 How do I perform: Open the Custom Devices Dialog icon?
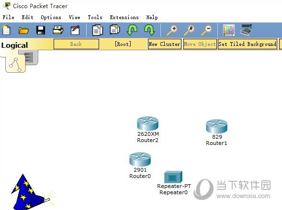pyautogui.click(x=246, y=30)
